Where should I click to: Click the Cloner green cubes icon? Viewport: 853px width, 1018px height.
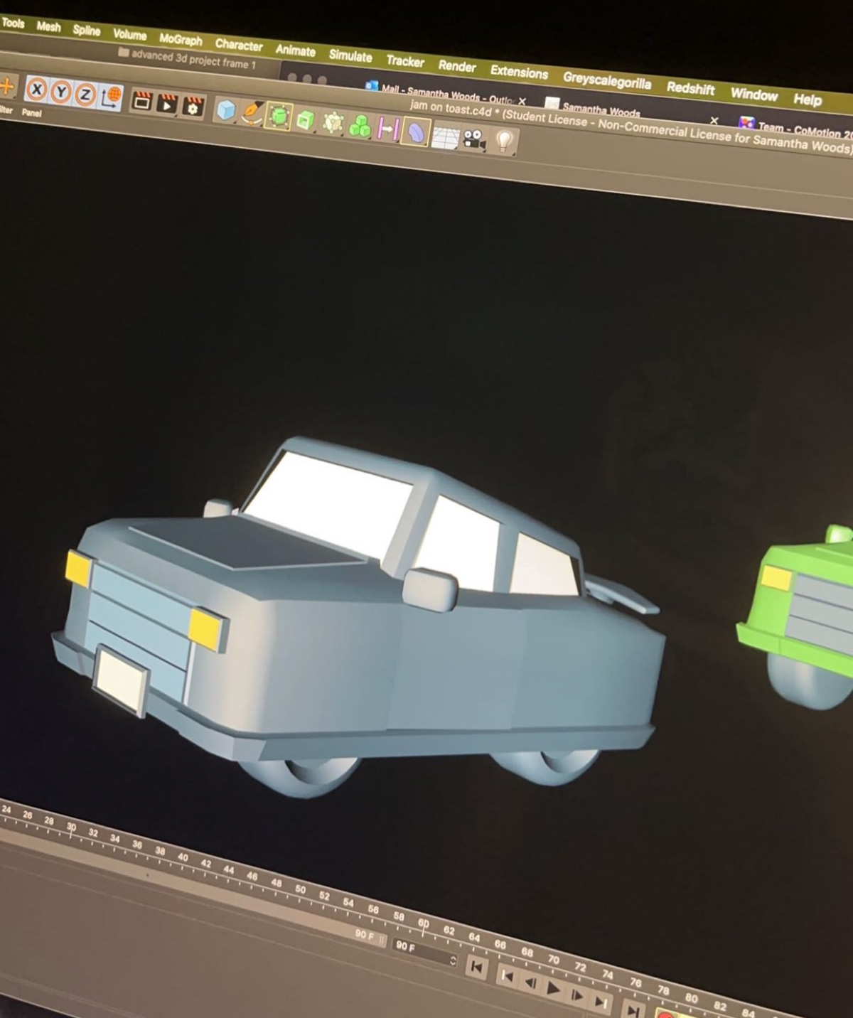click(x=360, y=126)
